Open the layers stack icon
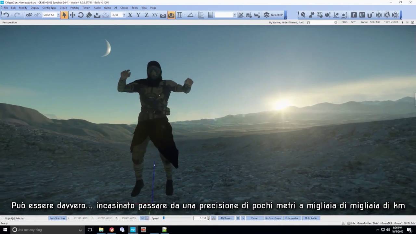This screenshot has height=234, width=416. [266, 15]
